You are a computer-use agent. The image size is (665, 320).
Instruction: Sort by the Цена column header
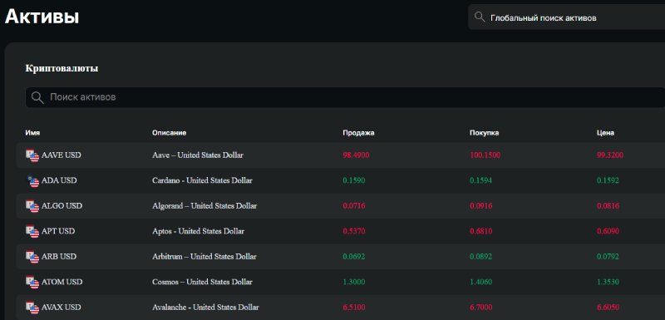click(605, 133)
